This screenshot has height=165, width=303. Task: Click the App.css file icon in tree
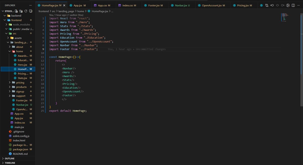click(12, 114)
